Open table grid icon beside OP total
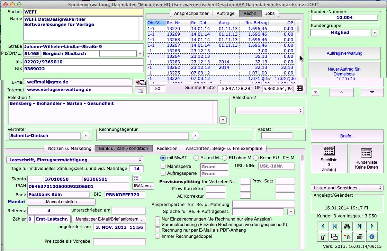 (299, 89)
